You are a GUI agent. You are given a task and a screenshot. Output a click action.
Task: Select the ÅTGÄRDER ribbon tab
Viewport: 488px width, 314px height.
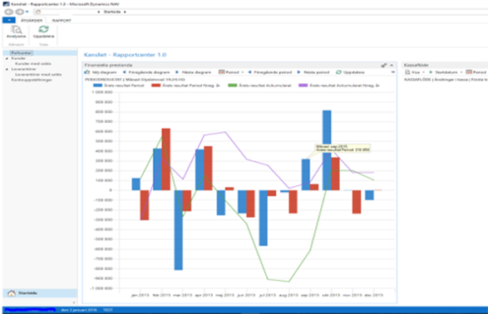32,21
